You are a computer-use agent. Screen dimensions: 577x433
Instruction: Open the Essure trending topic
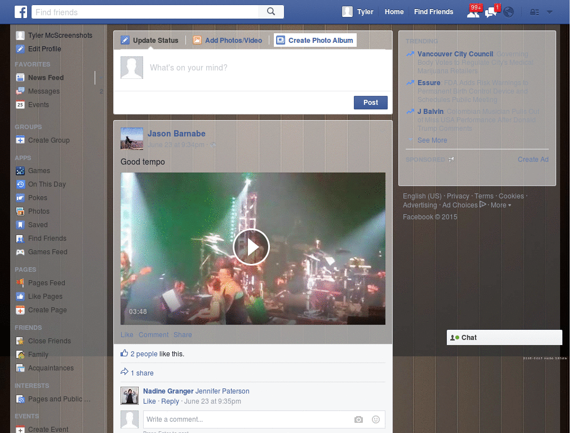pos(429,83)
